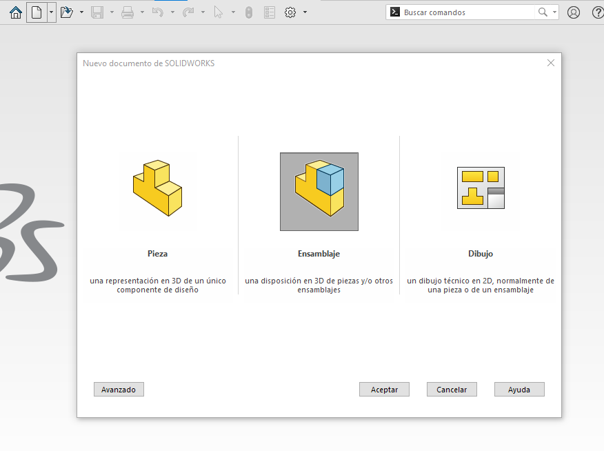Click the Undo arrow icon
Viewport: 604px width, 451px height.
[157, 12]
